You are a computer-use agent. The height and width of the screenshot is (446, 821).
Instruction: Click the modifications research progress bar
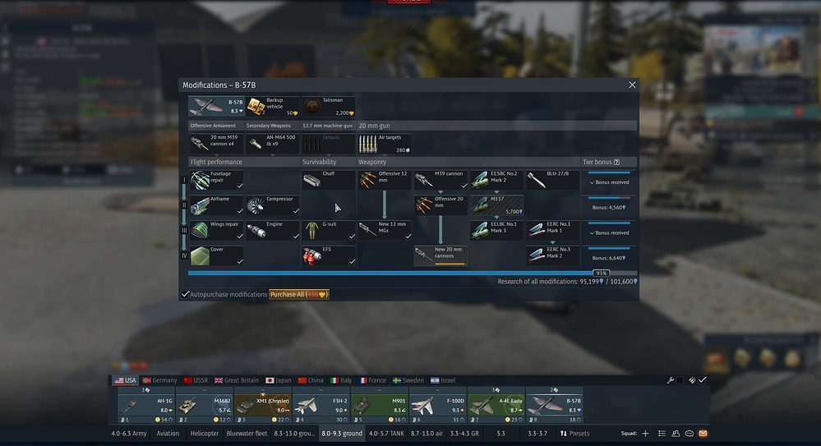click(x=390, y=273)
